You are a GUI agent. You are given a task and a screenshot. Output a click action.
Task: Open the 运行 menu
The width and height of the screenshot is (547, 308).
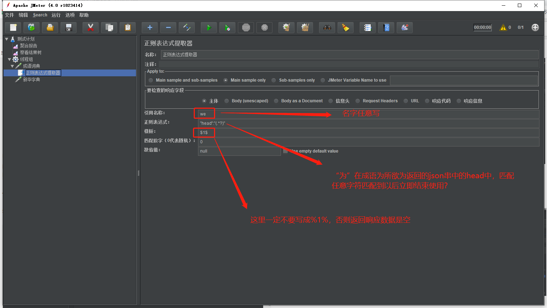click(56, 15)
